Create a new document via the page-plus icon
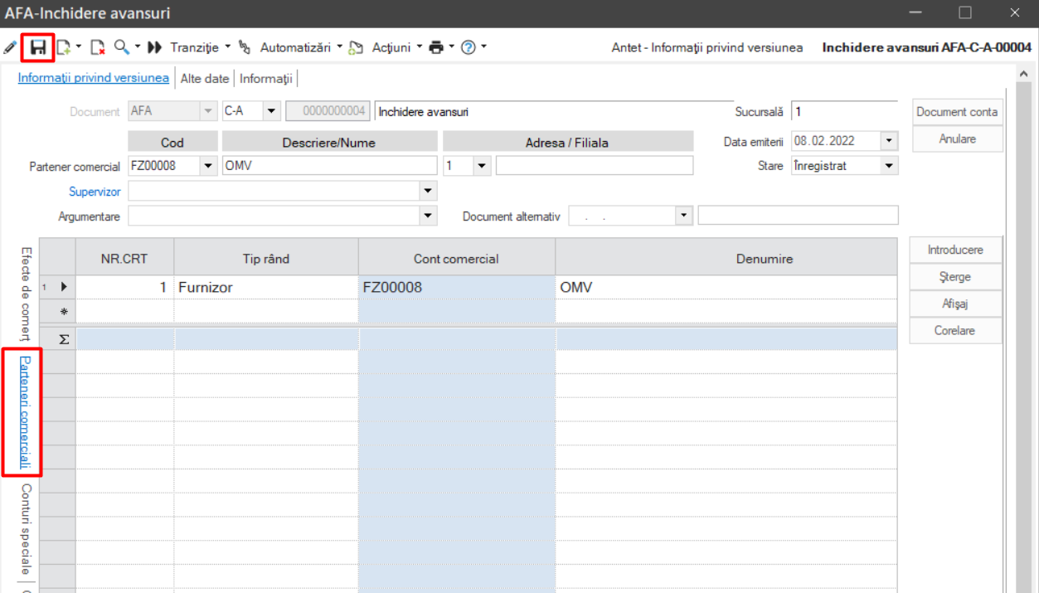Screen dimensions: 1039x593 point(64,47)
